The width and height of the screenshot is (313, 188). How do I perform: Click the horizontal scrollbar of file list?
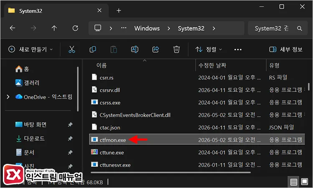click(171, 173)
